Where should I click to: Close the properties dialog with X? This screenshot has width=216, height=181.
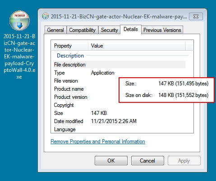196,16
